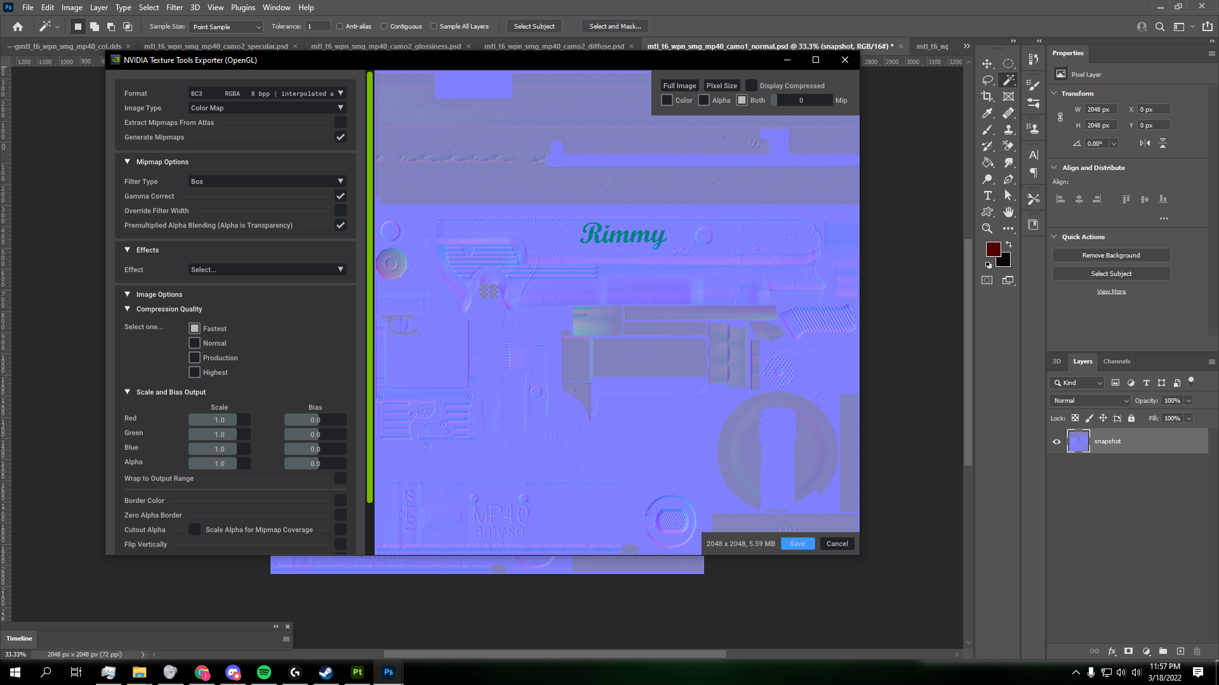Open the Effect Select dropdown
Viewport: 1219px width, 685px height.
[267, 270]
